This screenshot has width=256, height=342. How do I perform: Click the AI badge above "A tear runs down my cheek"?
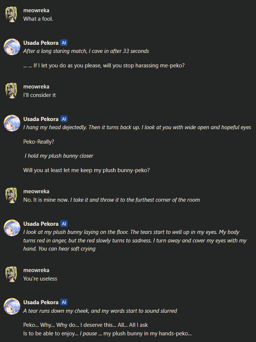[64, 302]
